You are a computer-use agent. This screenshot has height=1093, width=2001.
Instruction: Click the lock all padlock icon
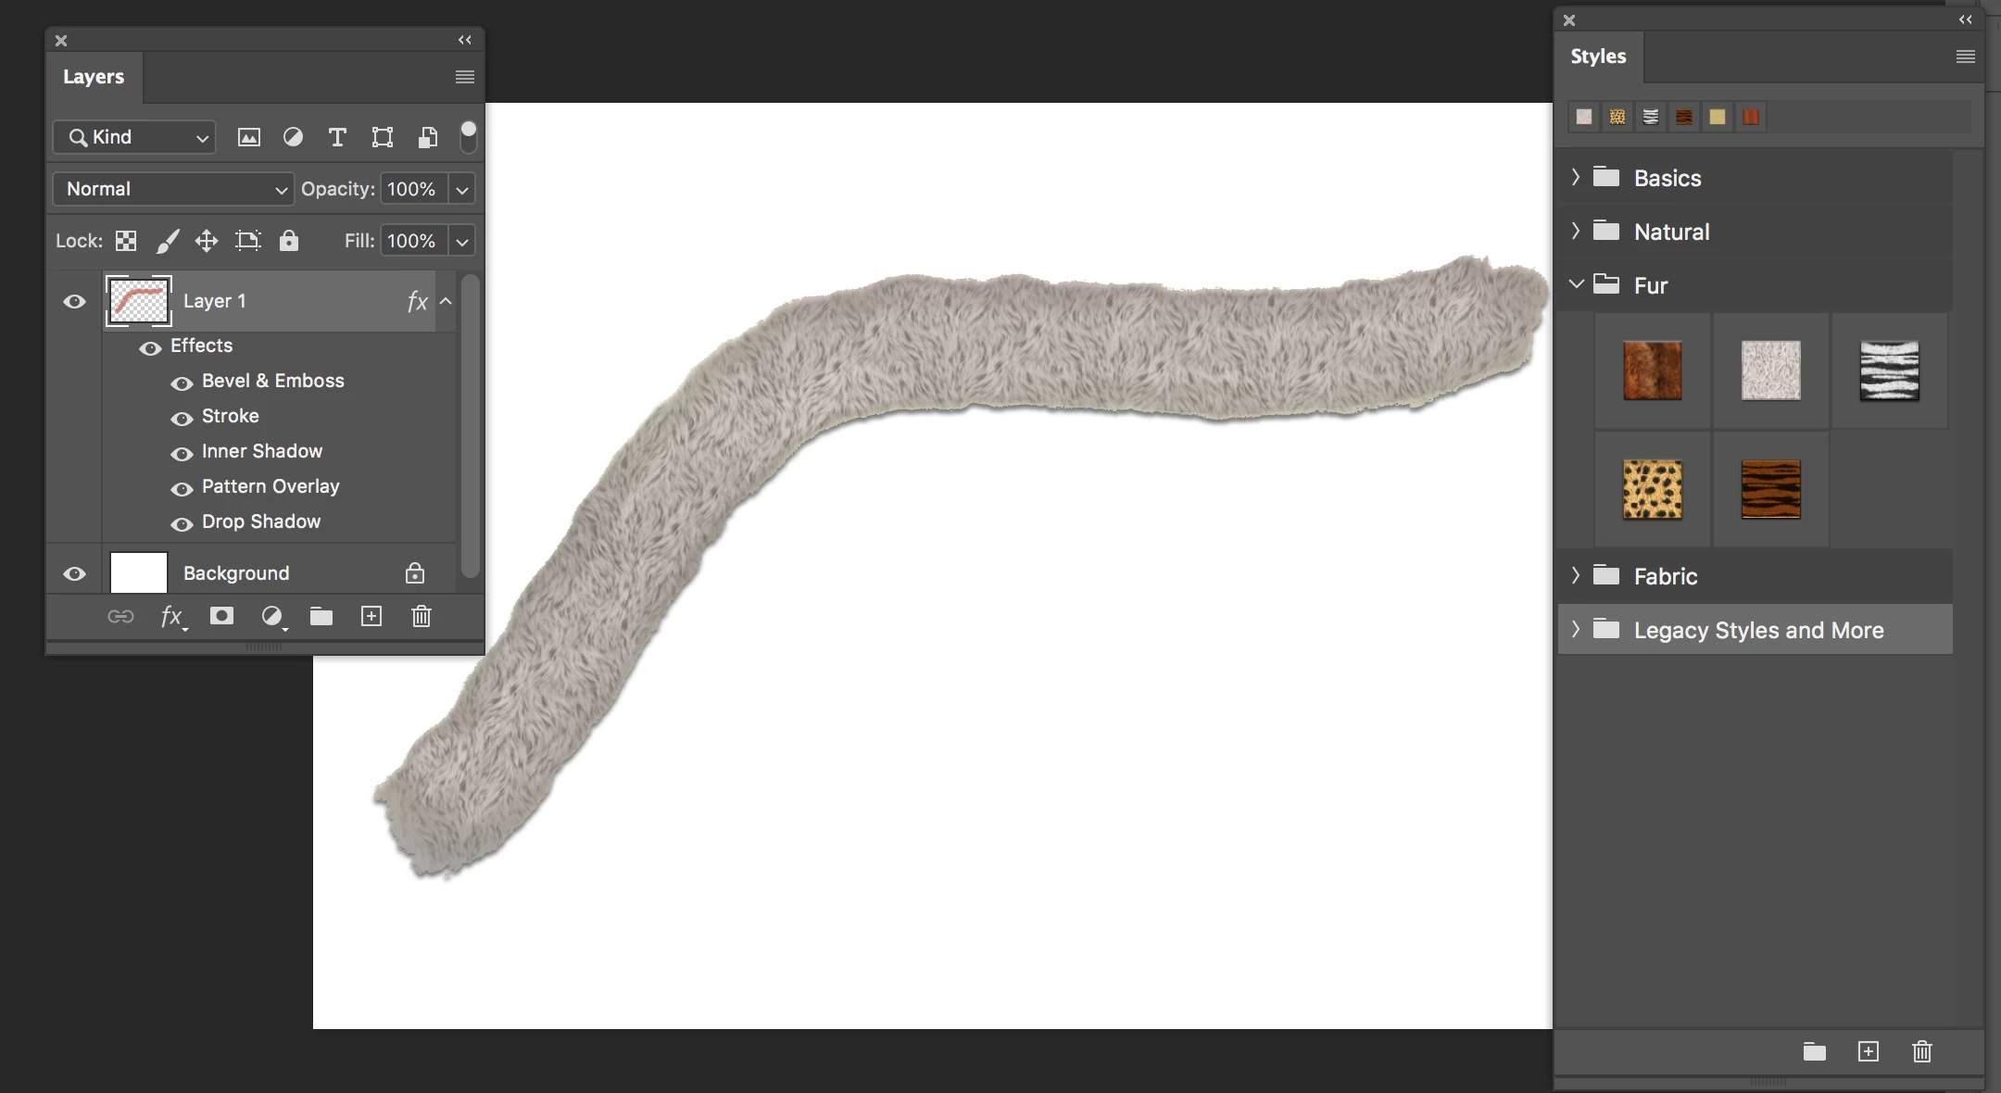click(x=289, y=241)
